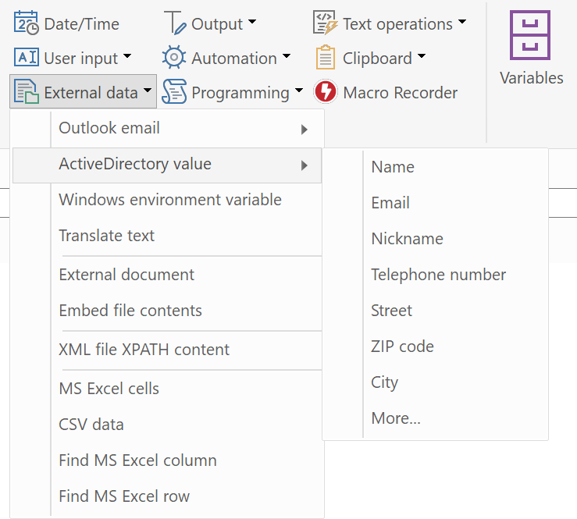This screenshot has width=577, height=519.
Task: Choose External document menu entry
Action: click(x=167, y=275)
